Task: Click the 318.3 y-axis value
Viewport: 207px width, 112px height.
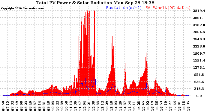Action: [199, 89]
